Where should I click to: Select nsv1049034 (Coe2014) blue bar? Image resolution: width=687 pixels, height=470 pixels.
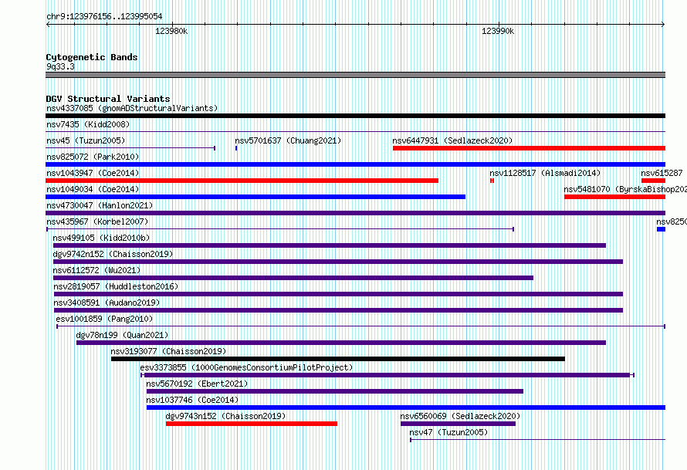pyautogui.click(x=256, y=197)
